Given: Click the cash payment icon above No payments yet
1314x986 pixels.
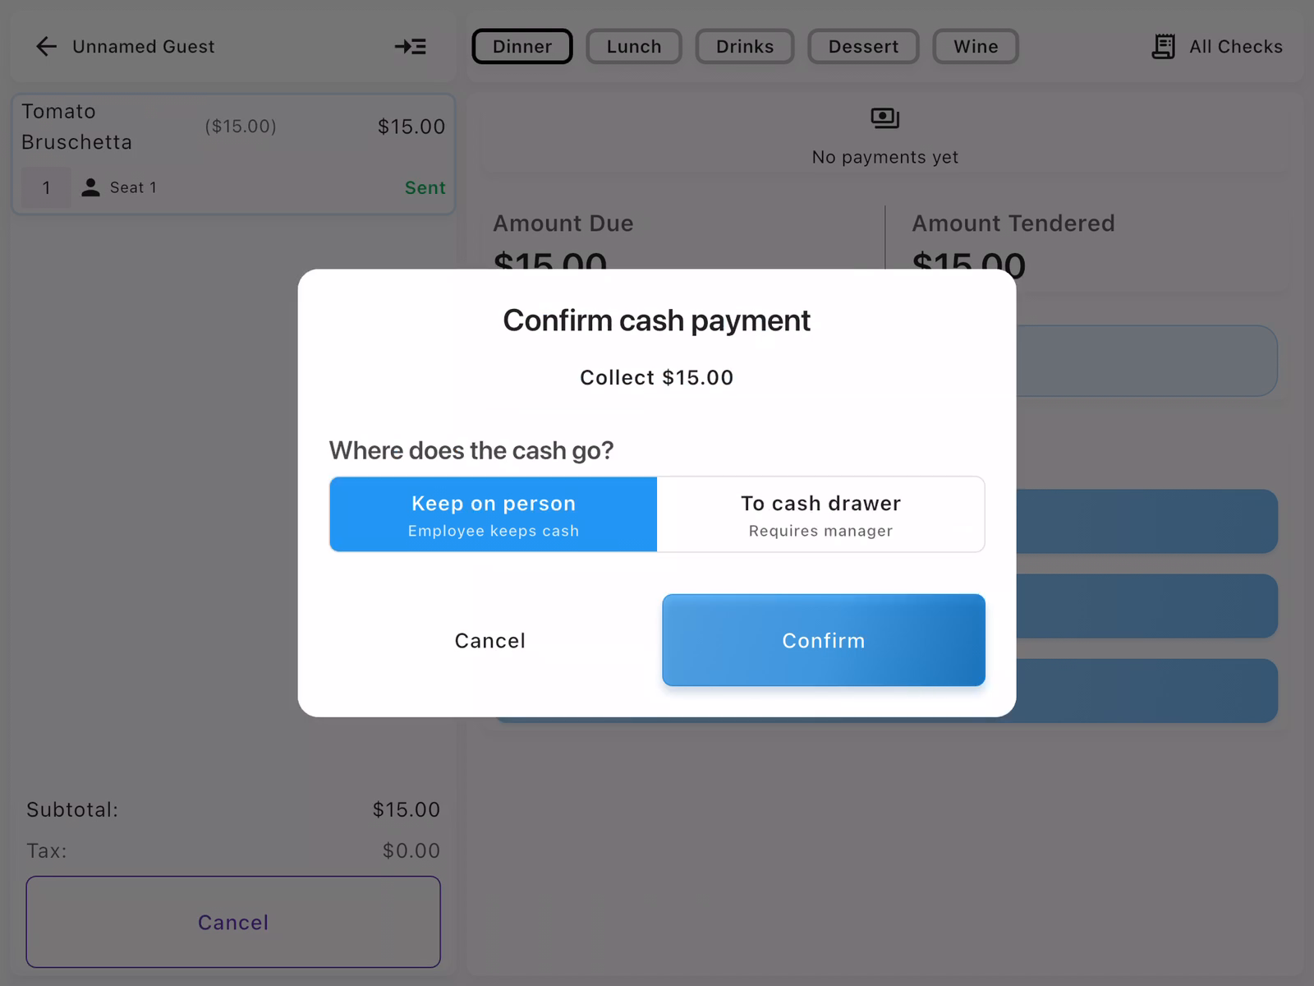Looking at the screenshot, I should [x=884, y=117].
